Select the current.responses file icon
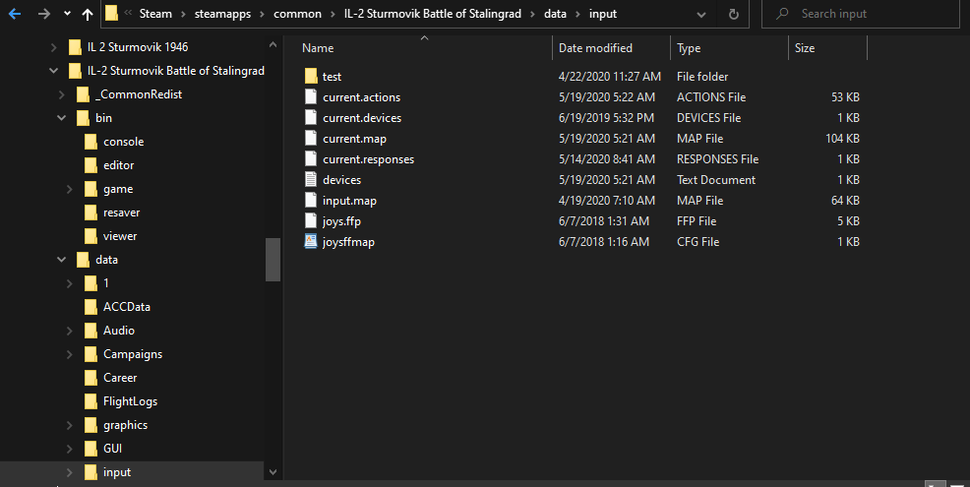The height and width of the screenshot is (487, 970). point(311,159)
